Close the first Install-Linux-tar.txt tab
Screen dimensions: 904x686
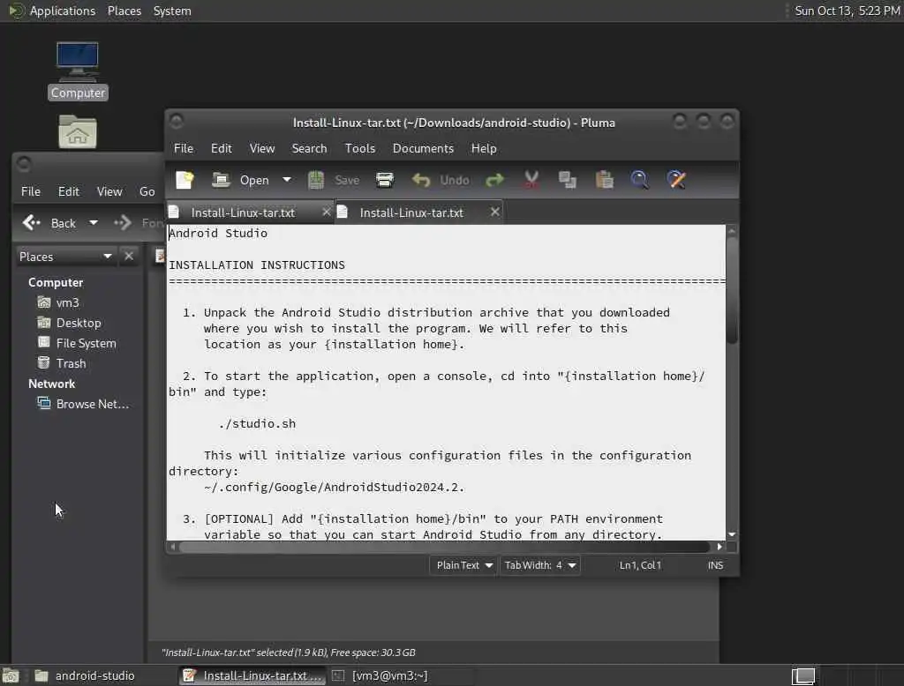[x=327, y=213]
